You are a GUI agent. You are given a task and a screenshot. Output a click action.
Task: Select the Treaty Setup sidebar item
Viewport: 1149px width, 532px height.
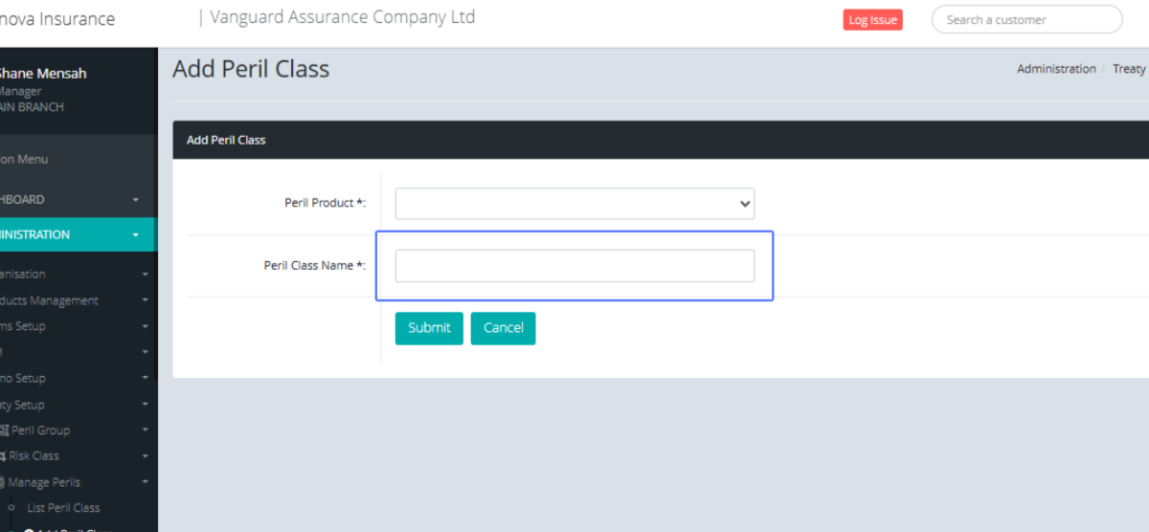(23, 405)
